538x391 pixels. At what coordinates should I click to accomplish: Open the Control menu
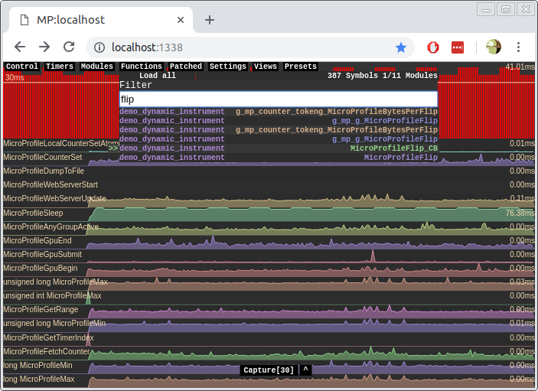coord(22,67)
